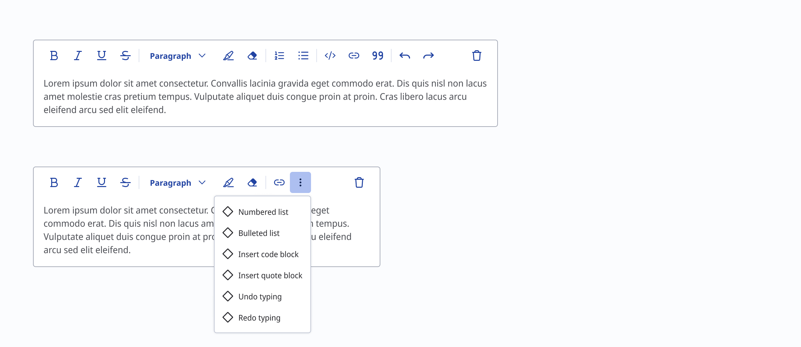Open the three-dot overflow menu

(x=300, y=182)
